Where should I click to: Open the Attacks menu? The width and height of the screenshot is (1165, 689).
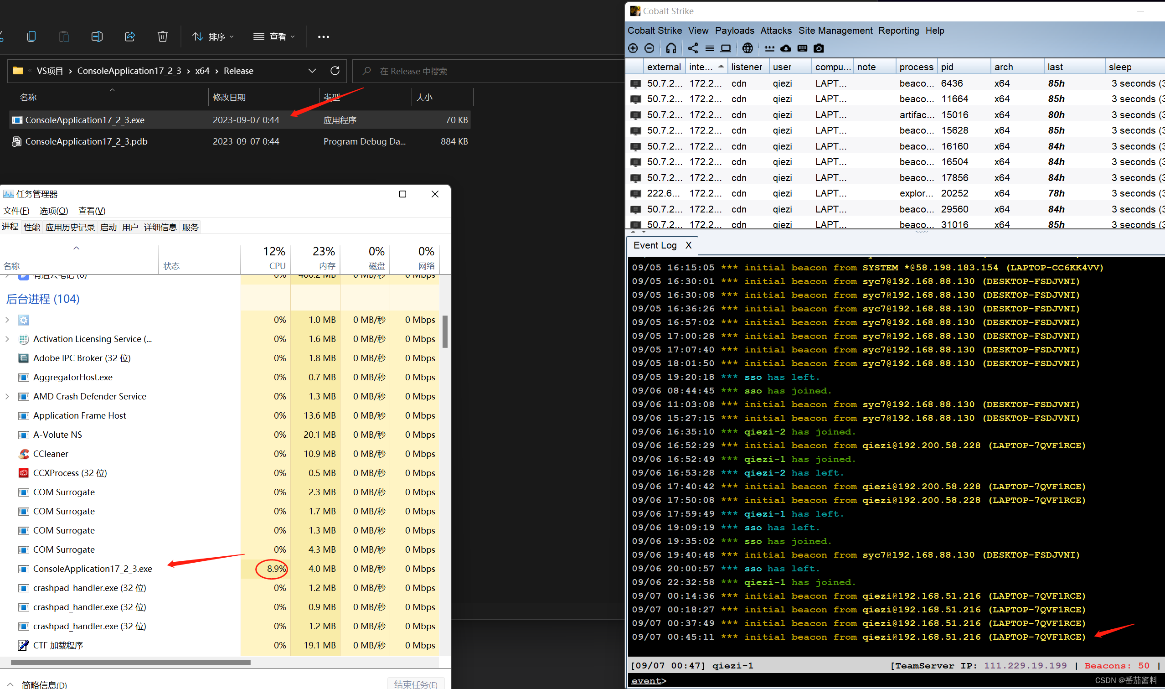click(x=776, y=31)
